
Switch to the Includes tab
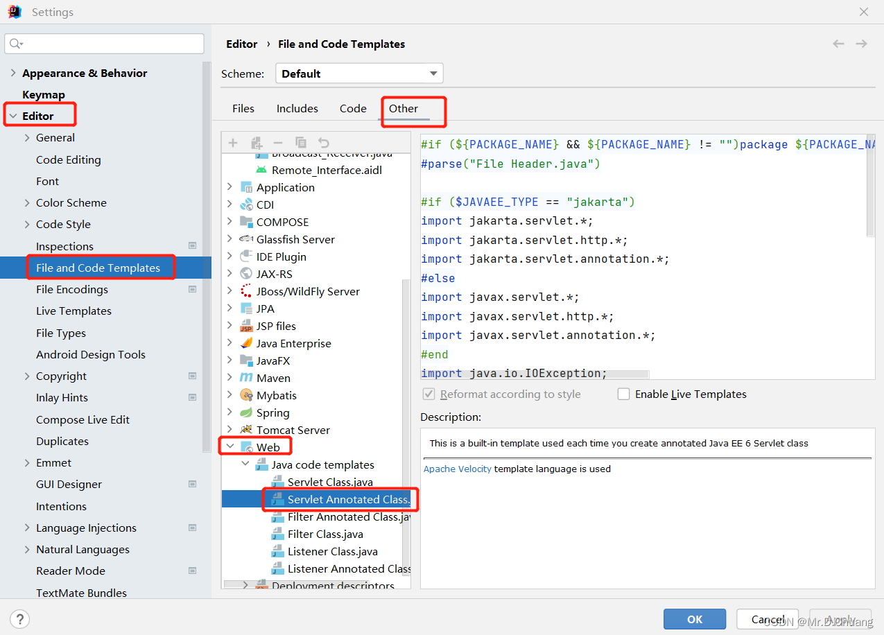(x=297, y=109)
